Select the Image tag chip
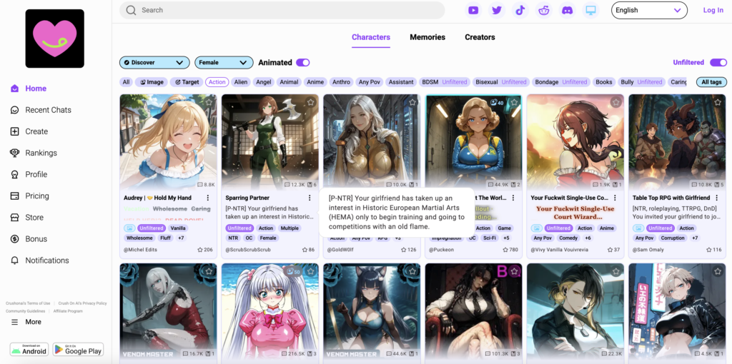The width and height of the screenshot is (732, 364). (x=152, y=82)
